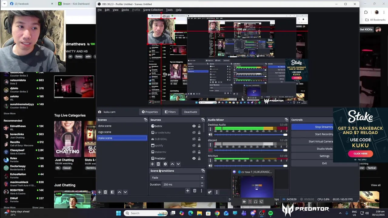Toggle camera in Discord taskbar preview
The height and width of the screenshot is (218, 388).
(244, 202)
